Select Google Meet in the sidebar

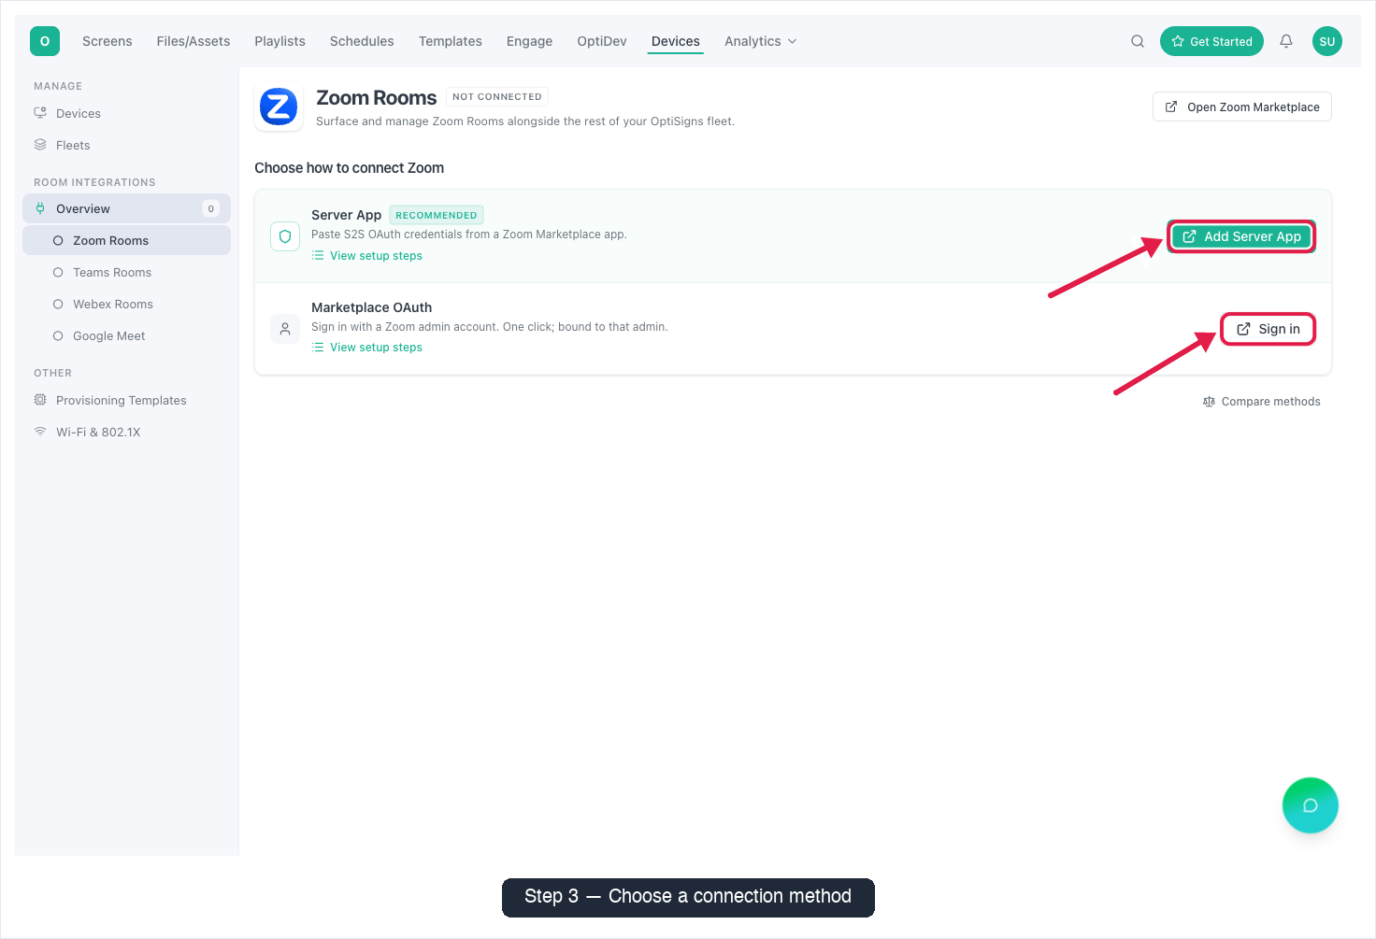tap(126, 335)
